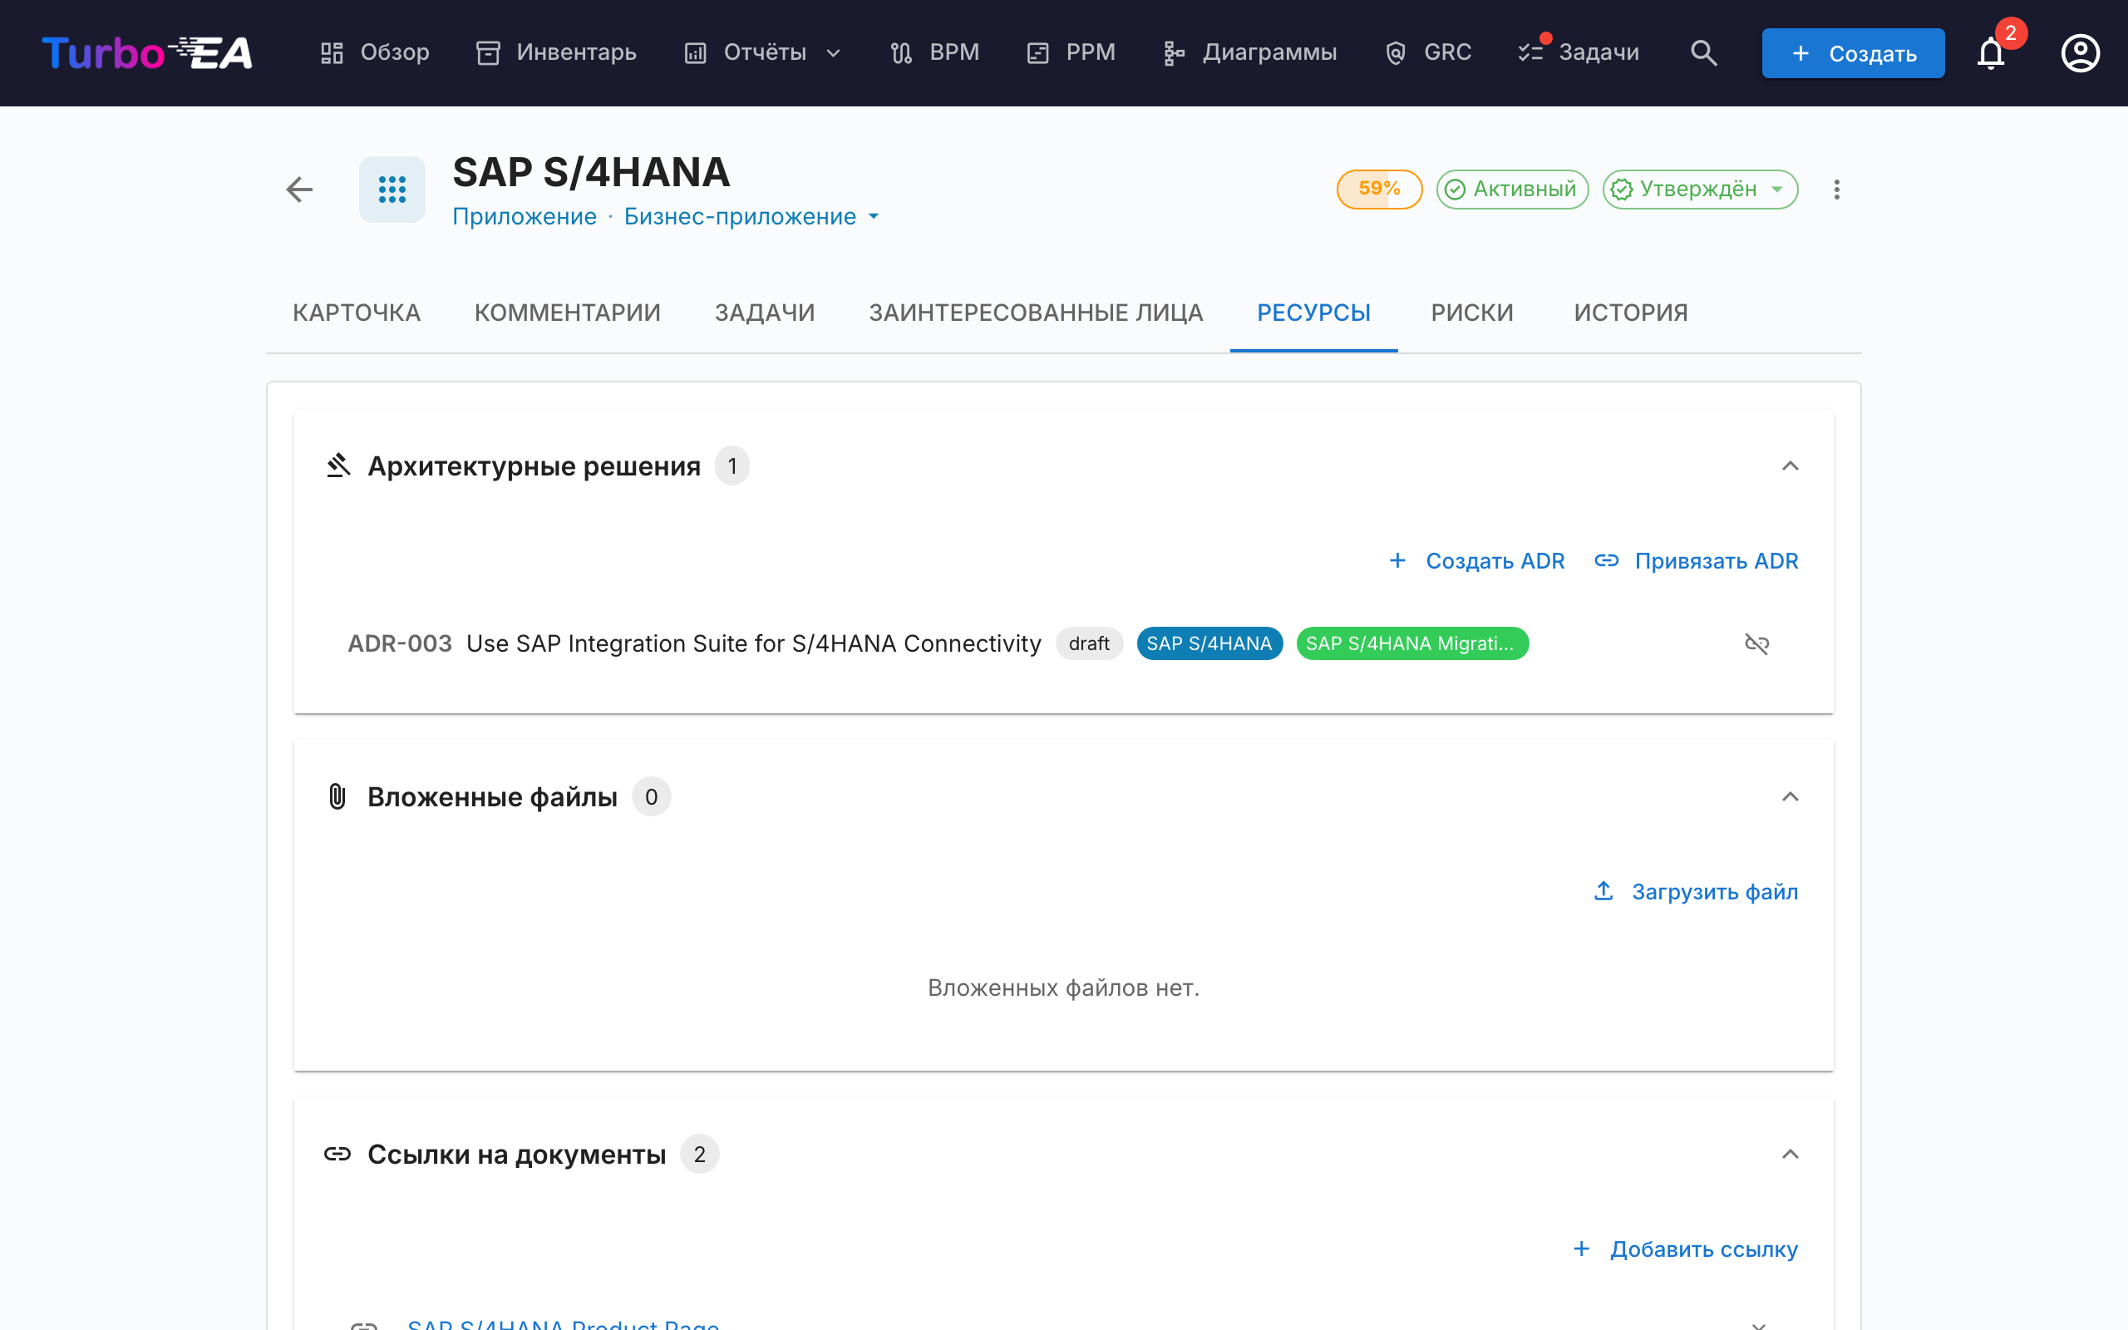This screenshot has height=1330, width=2128.
Task: Click Создать ADR
Action: point(1476,561)
